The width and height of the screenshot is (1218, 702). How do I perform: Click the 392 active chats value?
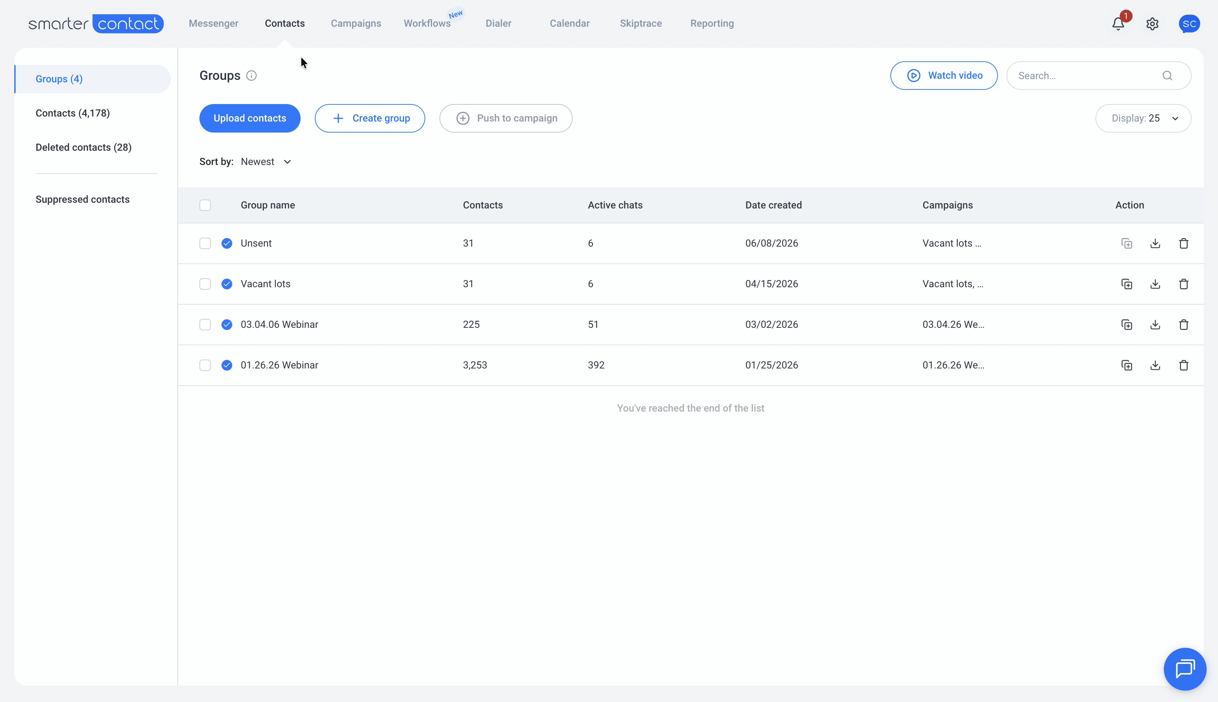click(596, 365)
